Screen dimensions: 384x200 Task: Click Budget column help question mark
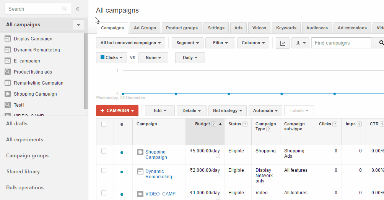pos(213,124)
